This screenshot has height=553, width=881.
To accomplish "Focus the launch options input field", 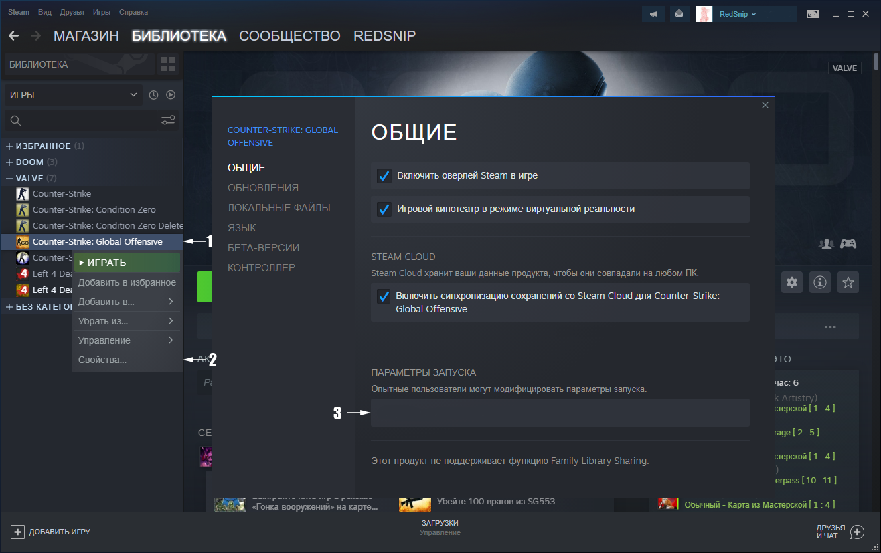I will coord(560,413).
